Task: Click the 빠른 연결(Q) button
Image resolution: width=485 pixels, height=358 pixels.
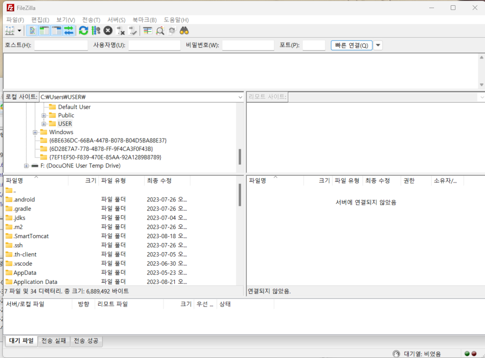Action: pyautogui.click(x=352, y=45)
